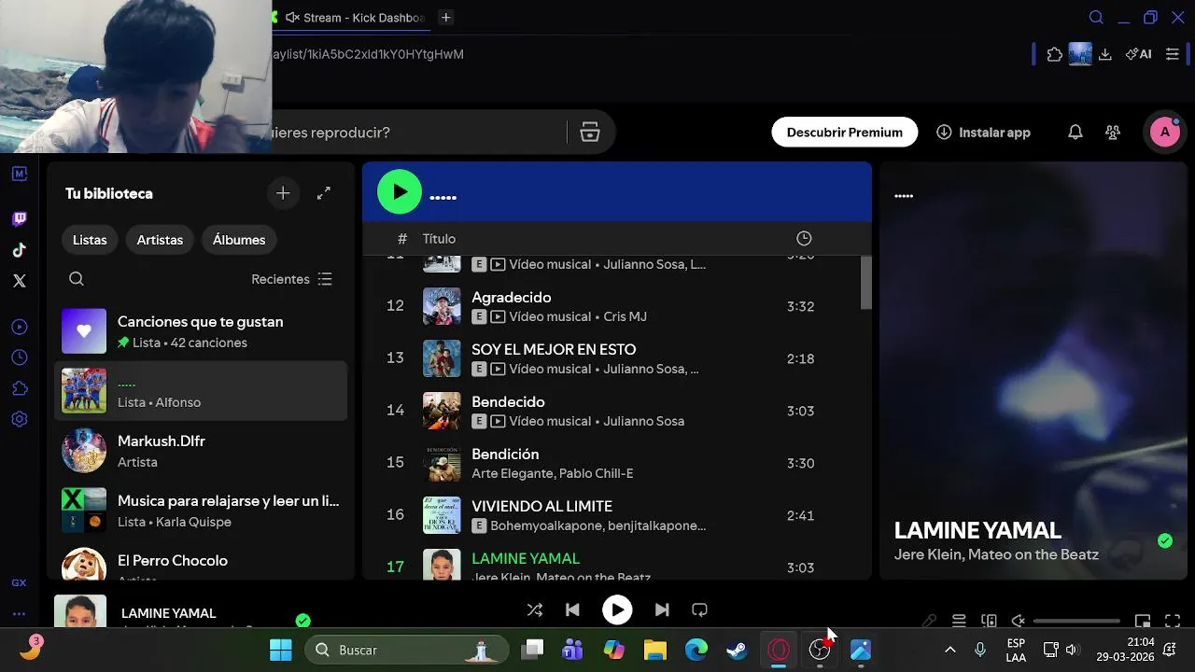The image size is (1195, 672).
Task: Click the browser address bar URL
Action: [x=369, y=54]
